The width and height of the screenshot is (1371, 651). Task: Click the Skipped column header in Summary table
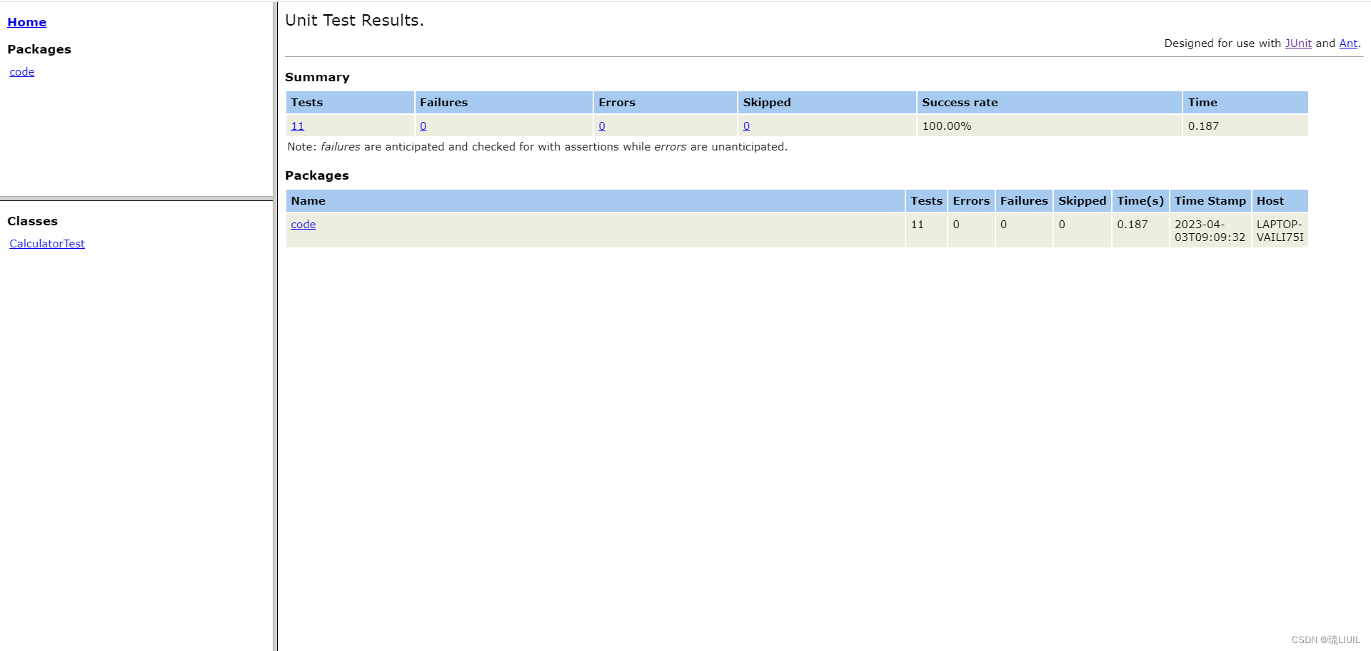(x=827, y=102)
